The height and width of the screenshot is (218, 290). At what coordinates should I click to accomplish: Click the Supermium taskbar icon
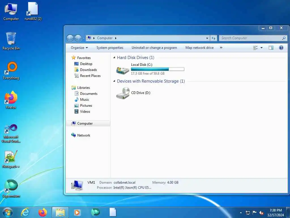[x=95, y=212]
